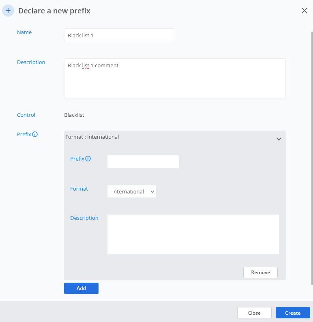Click the vertical scrollbar on the right edge
The height and width of the screenshot is (322, 313).
click(311, 158)
